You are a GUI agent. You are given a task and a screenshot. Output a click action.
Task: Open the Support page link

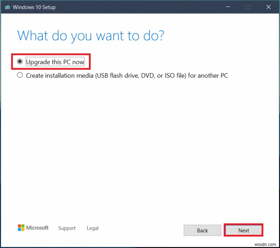point(67,228)
